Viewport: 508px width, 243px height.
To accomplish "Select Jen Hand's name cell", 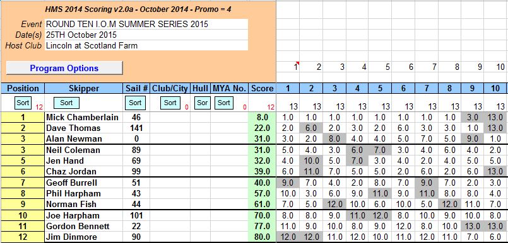I will [83, 161].
